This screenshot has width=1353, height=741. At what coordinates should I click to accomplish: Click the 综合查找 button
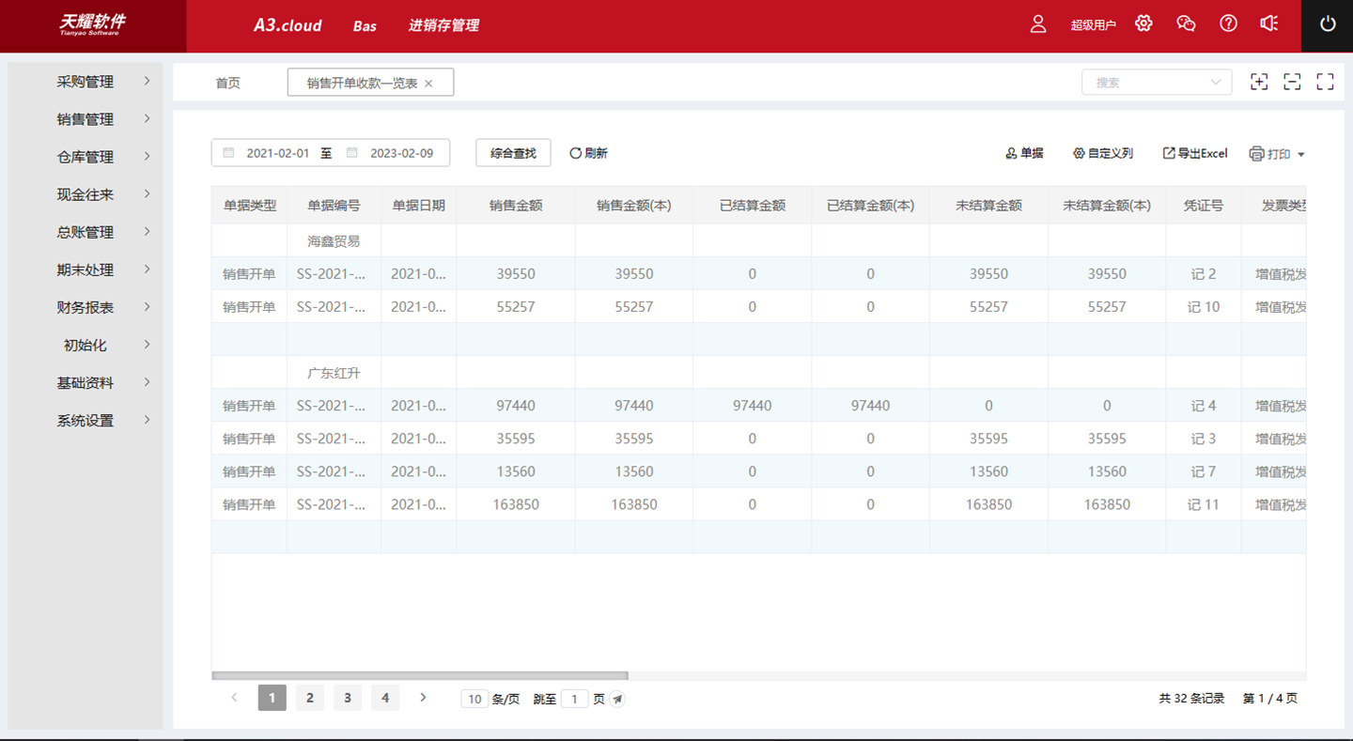513,153
